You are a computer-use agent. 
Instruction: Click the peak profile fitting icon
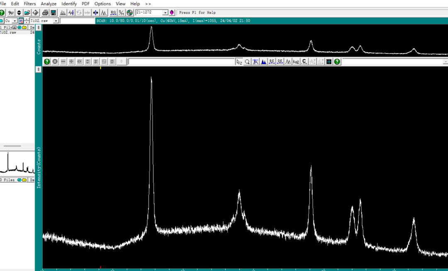click(104, 13)
